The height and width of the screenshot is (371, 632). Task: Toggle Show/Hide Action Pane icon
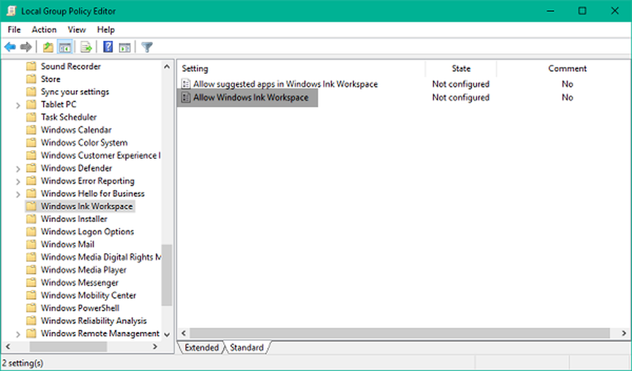[x=125, y=47]
